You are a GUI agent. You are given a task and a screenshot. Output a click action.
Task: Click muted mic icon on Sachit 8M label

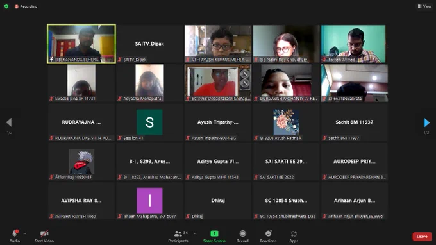[x=324, y=138]
